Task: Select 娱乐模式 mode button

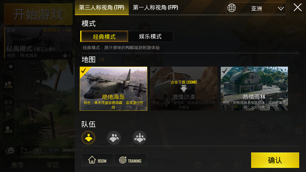Action: 151,37
